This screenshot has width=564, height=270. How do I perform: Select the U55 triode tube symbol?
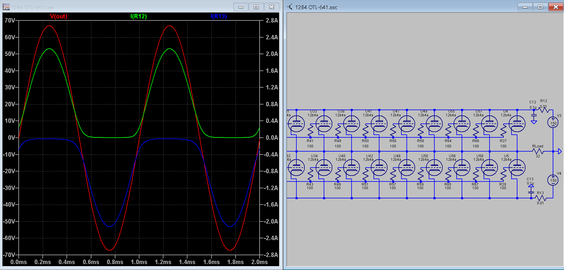coord(462,124)
